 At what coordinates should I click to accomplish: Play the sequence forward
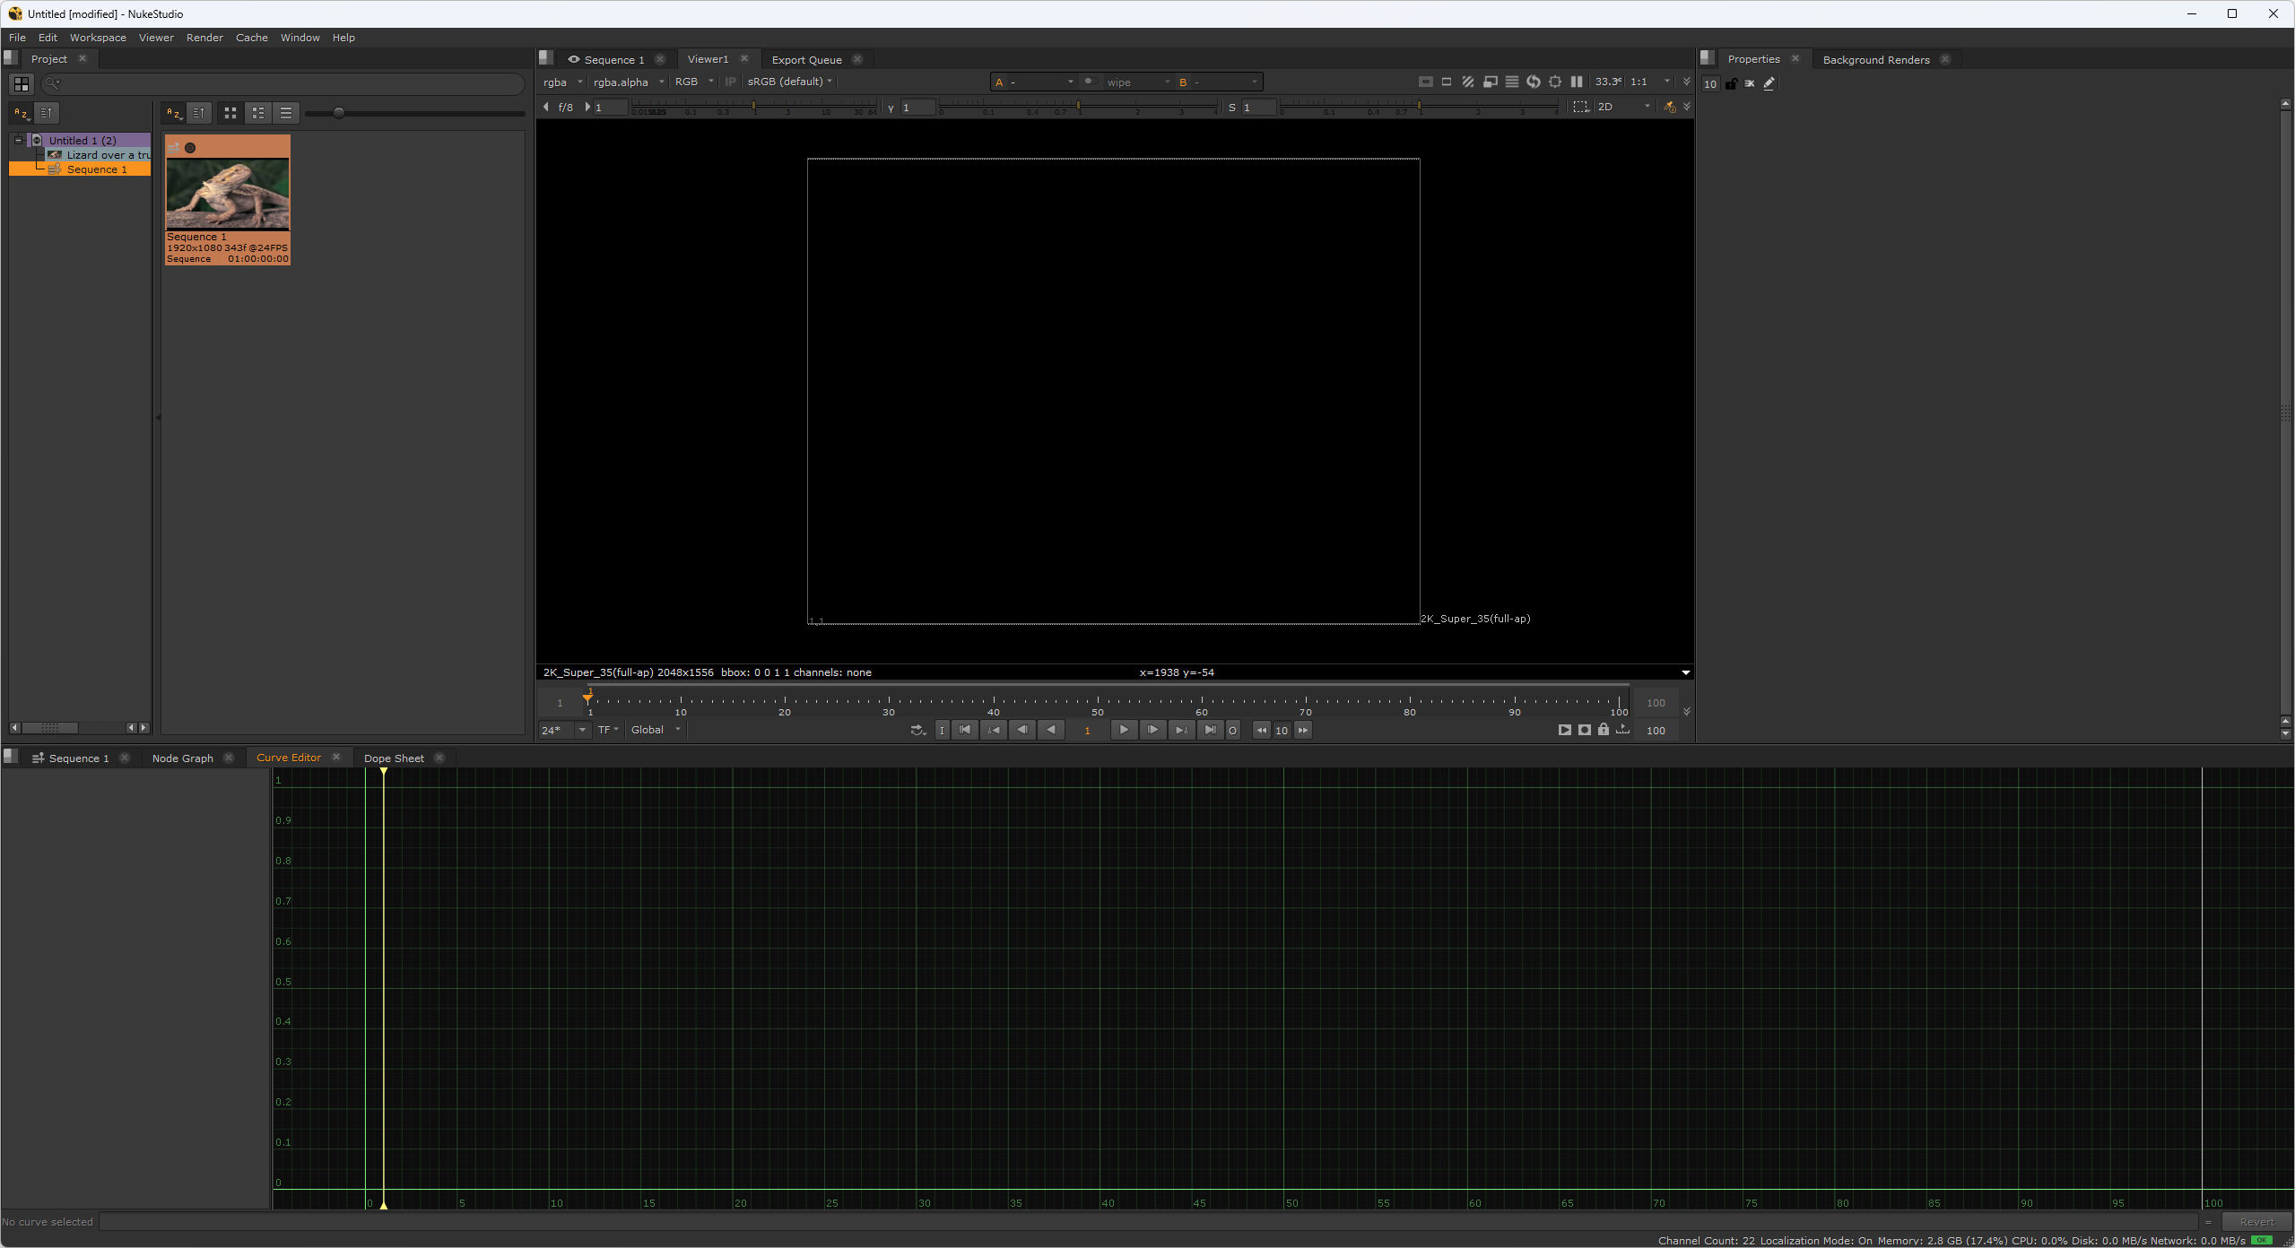point(1123,730)
